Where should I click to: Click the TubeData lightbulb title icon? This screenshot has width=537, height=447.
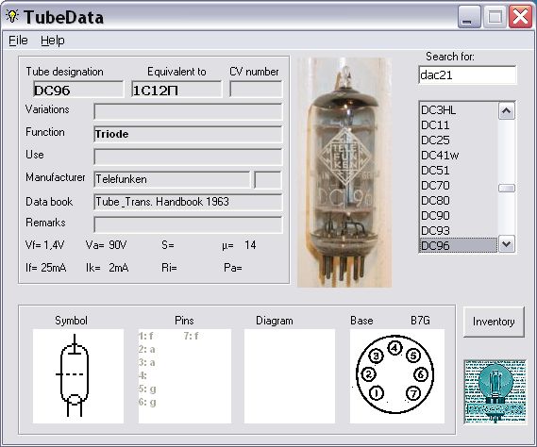12,16
